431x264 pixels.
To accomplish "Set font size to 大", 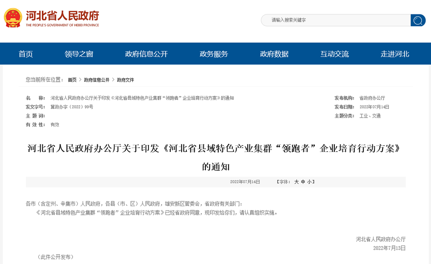I will [296, 181].
